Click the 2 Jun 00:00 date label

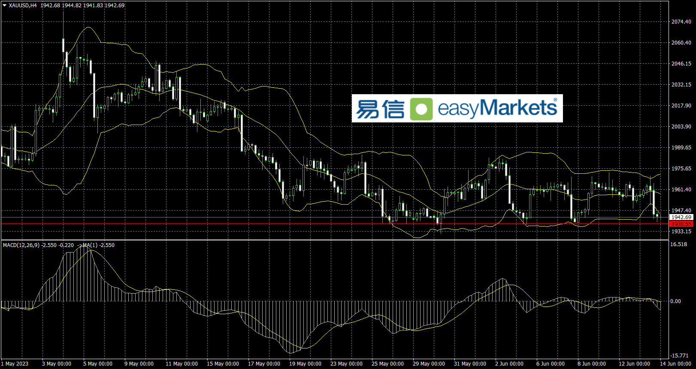pos(509,364)
